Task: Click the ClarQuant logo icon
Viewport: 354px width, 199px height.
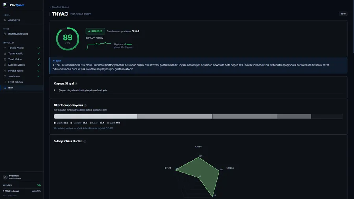Action: pos(5,5)
